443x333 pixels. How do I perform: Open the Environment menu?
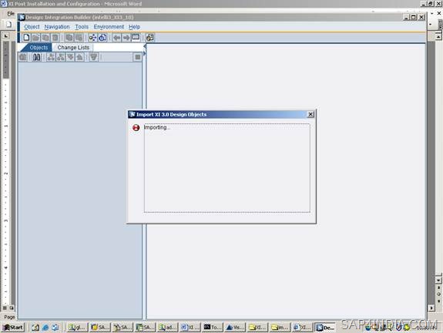pyautogui.click(x=109, y=26)
